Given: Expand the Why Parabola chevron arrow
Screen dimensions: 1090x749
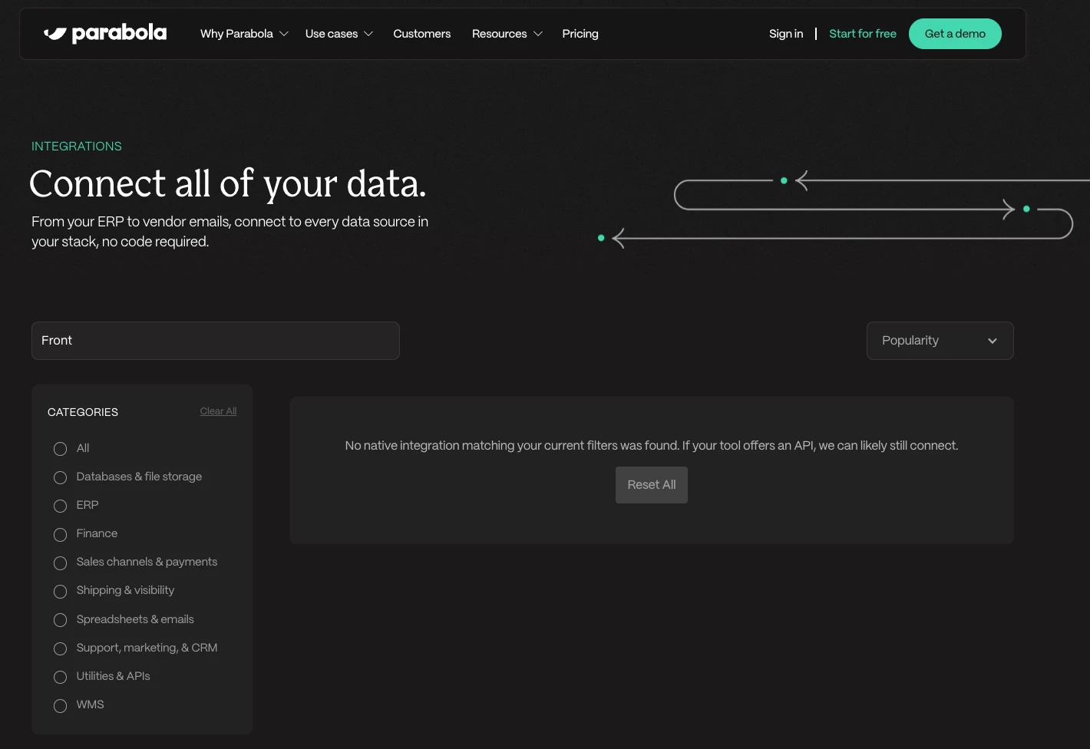Looking at the screenshot, I should pyautogui.click(x=284, y=34).
